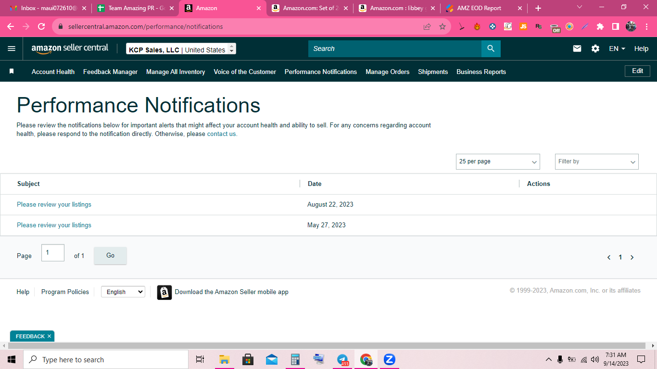Click the bookmark flag icon

12,72
